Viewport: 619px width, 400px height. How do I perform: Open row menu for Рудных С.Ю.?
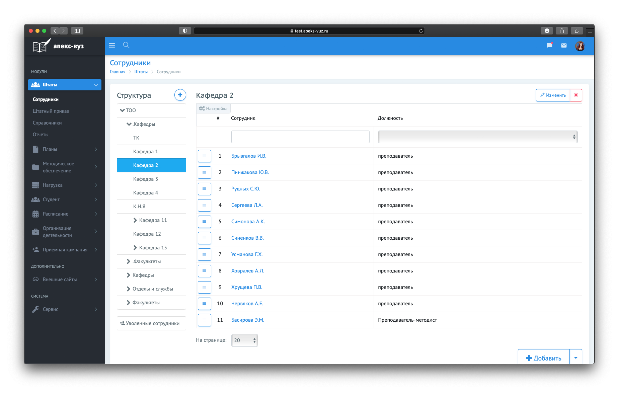coord(204,189)
